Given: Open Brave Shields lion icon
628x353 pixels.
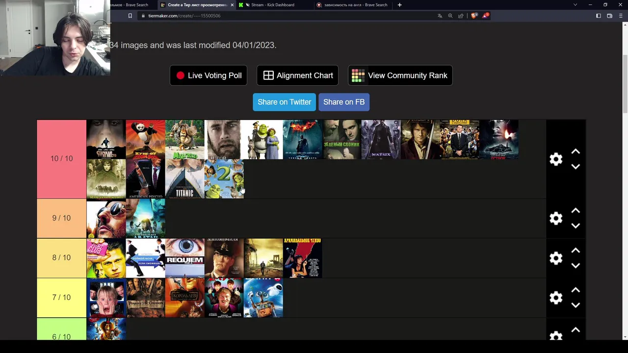Looking at the screenshot, I should tap(474, 16).
